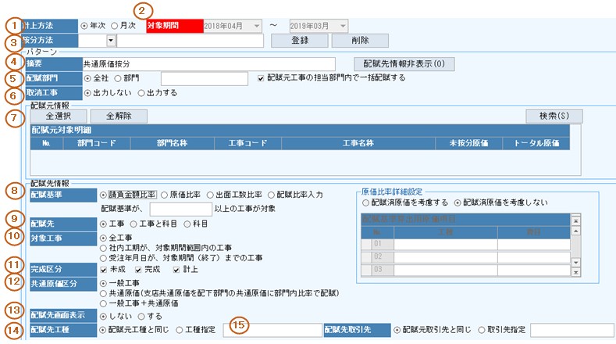This screenshot has width=616, height=344.
Task: Click the 摘要 text field
Action: pos(208,63)
